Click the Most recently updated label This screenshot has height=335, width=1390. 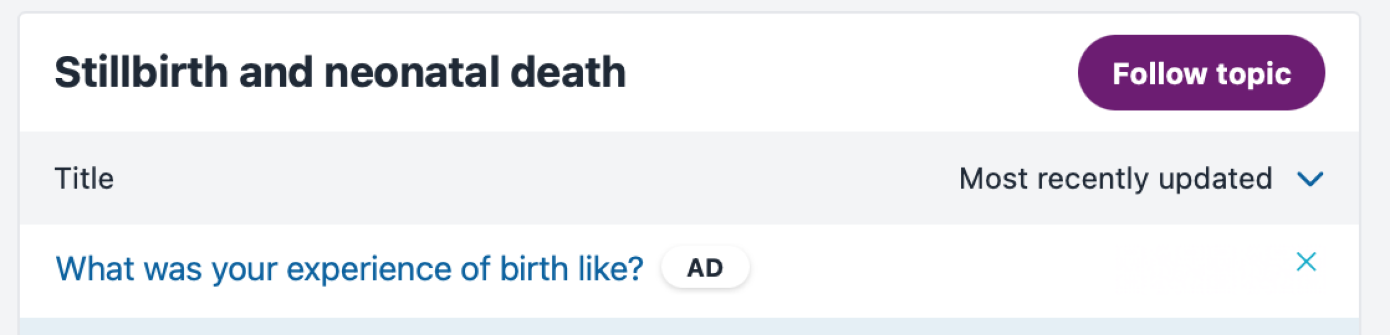click(1116, 179)
